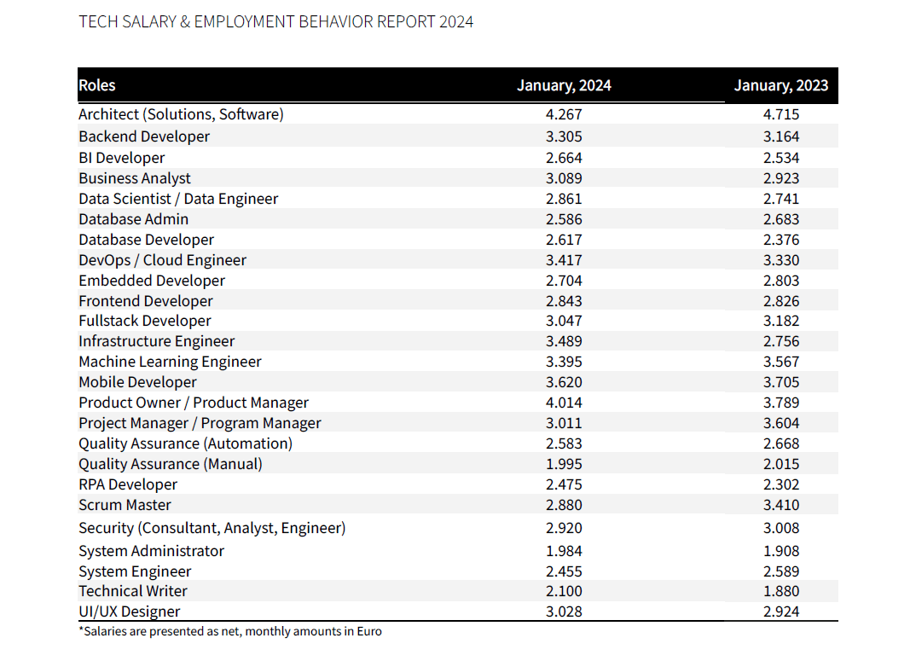The width and height of the screenshot is (916, 655).
Task: Click System Engineer's 2023 value 2.589
Action: [781, 572]
